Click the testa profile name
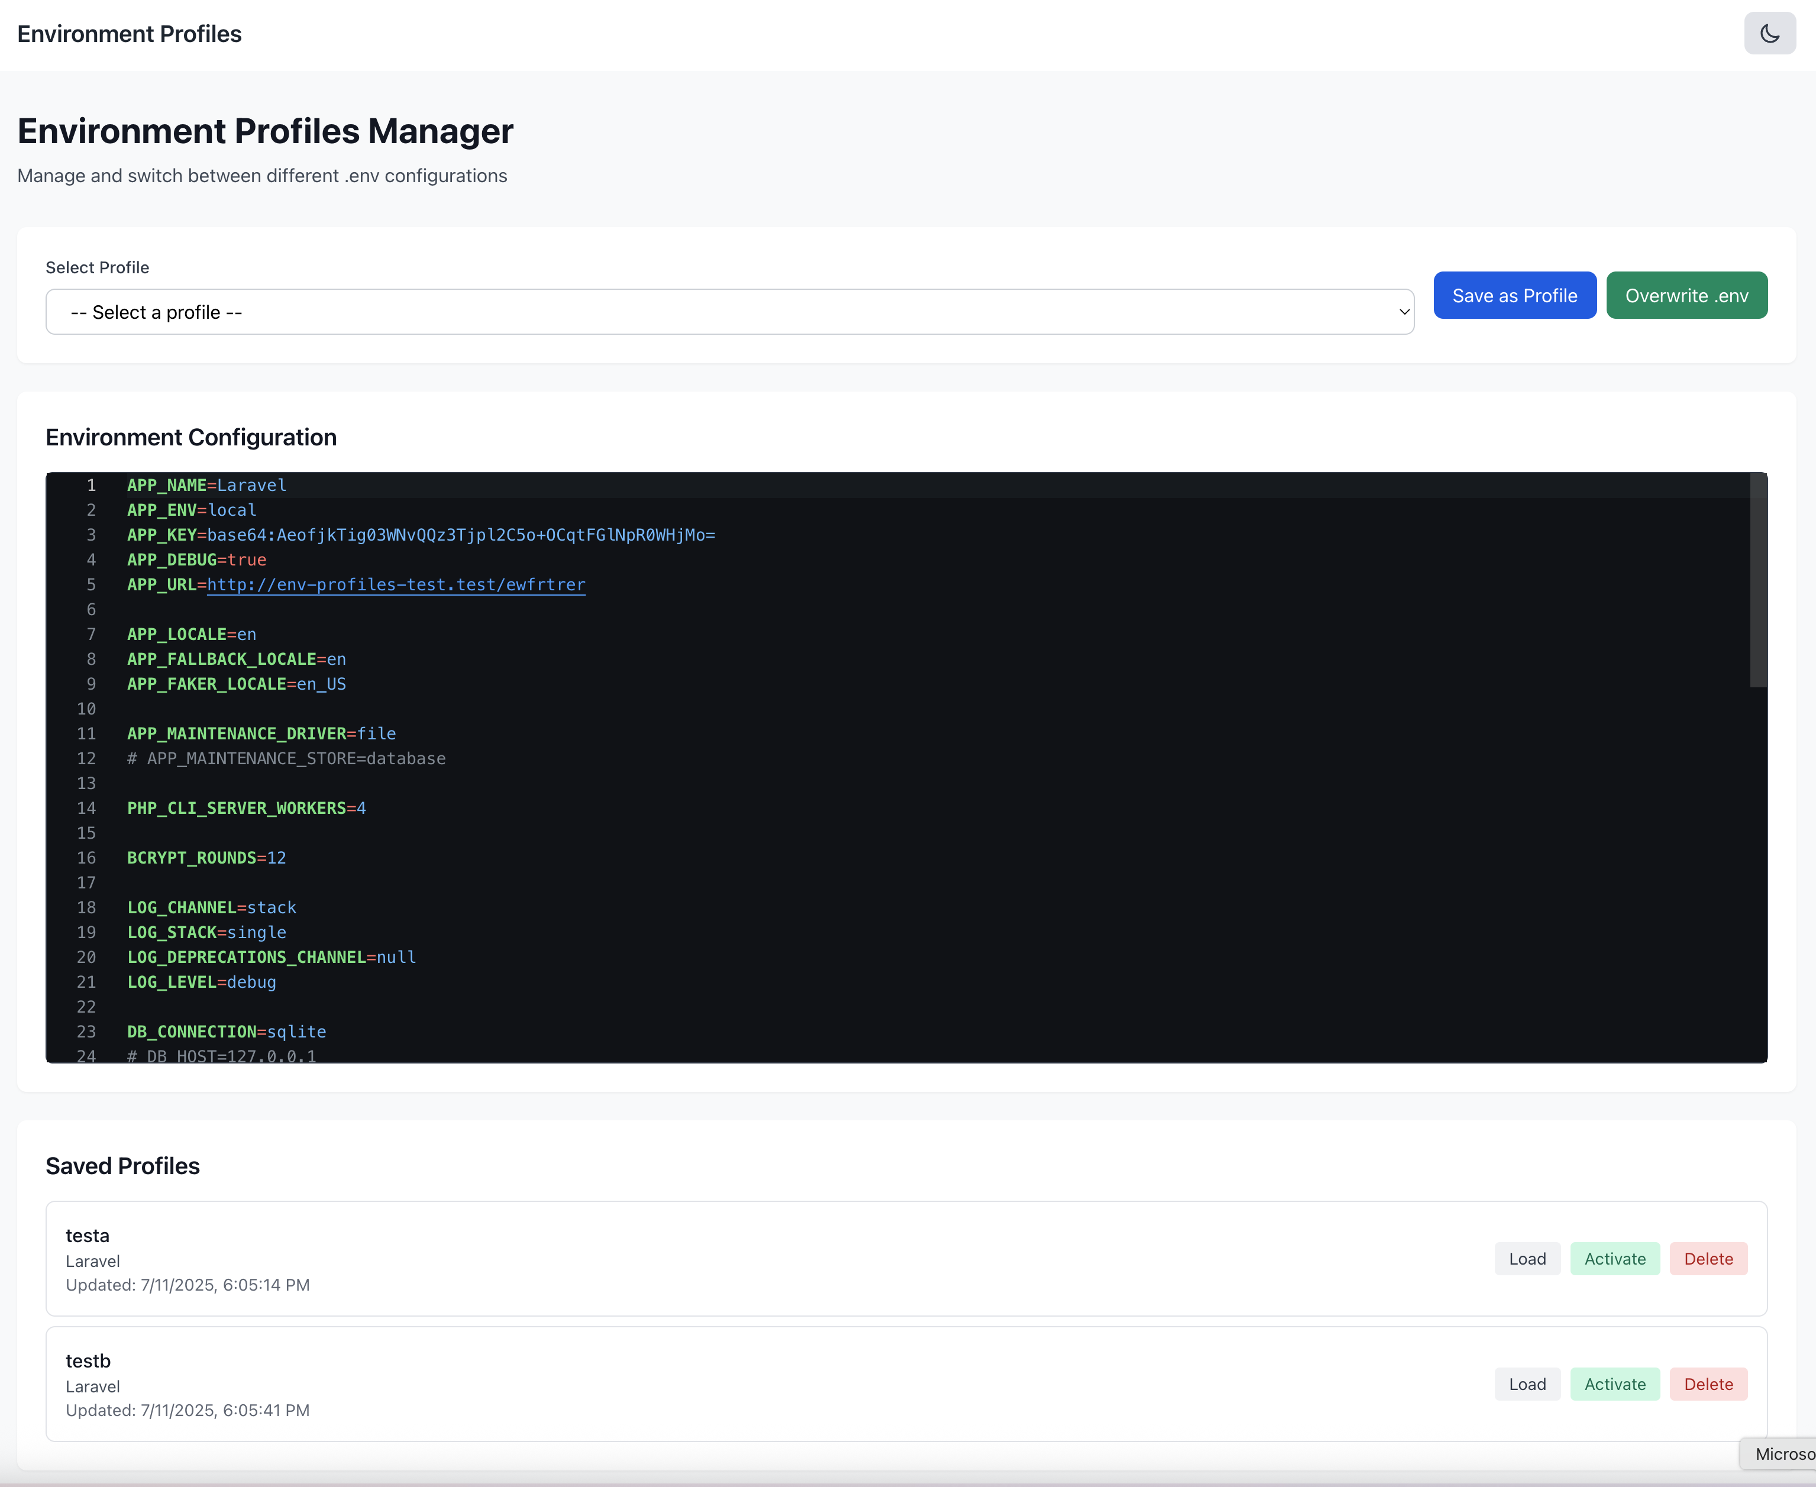Screen dimensions: 1816x1487 coord(88,1235)
